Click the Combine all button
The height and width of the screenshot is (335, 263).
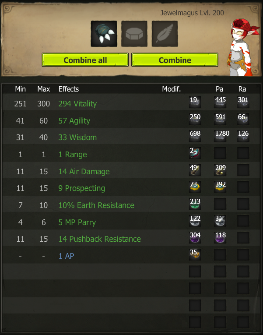85,60
